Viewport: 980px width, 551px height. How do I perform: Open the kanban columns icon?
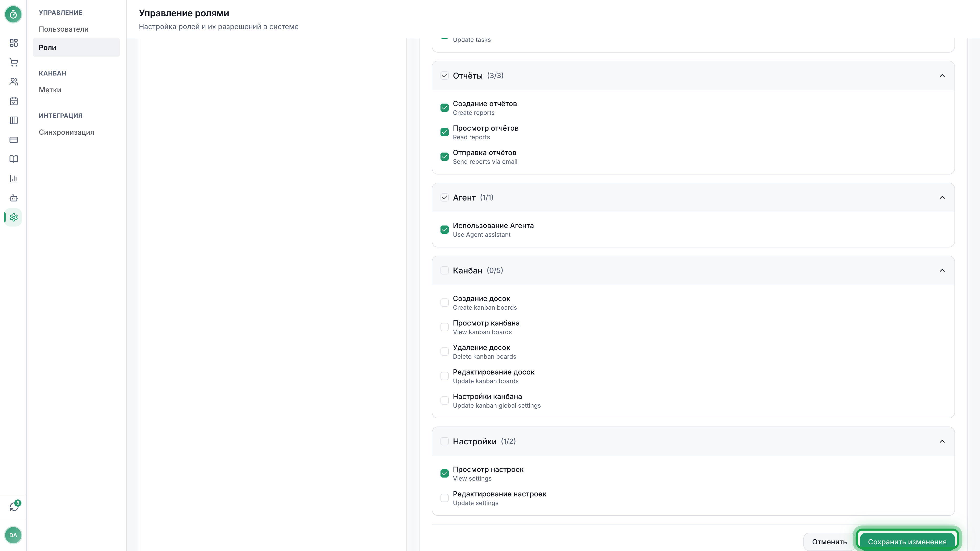14,121
